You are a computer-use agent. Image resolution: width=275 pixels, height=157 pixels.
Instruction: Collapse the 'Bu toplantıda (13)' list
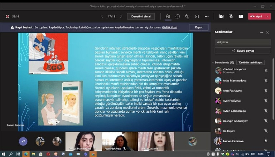click(x=213, y=62)
